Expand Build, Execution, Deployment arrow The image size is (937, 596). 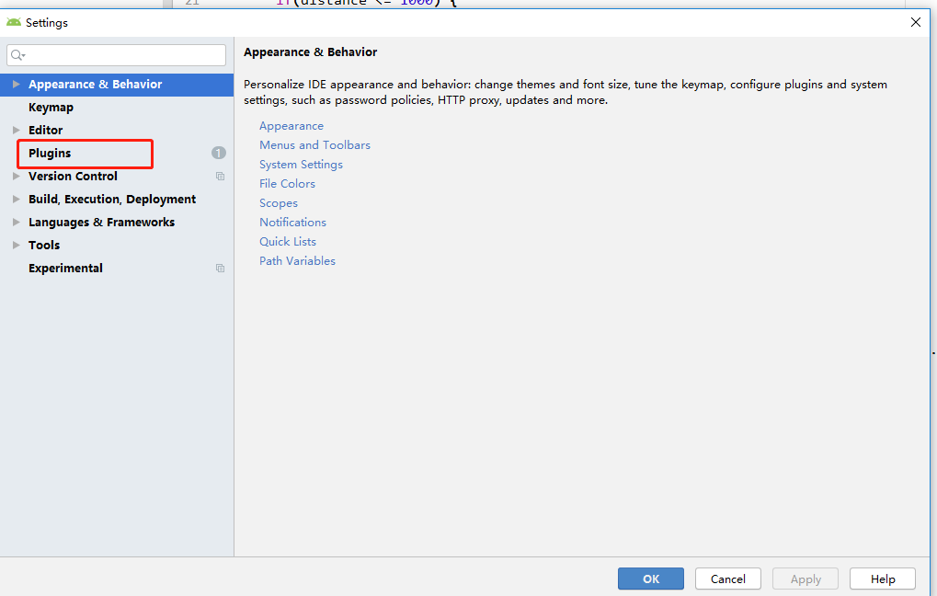pyautogui.click(x=17, y=199)
